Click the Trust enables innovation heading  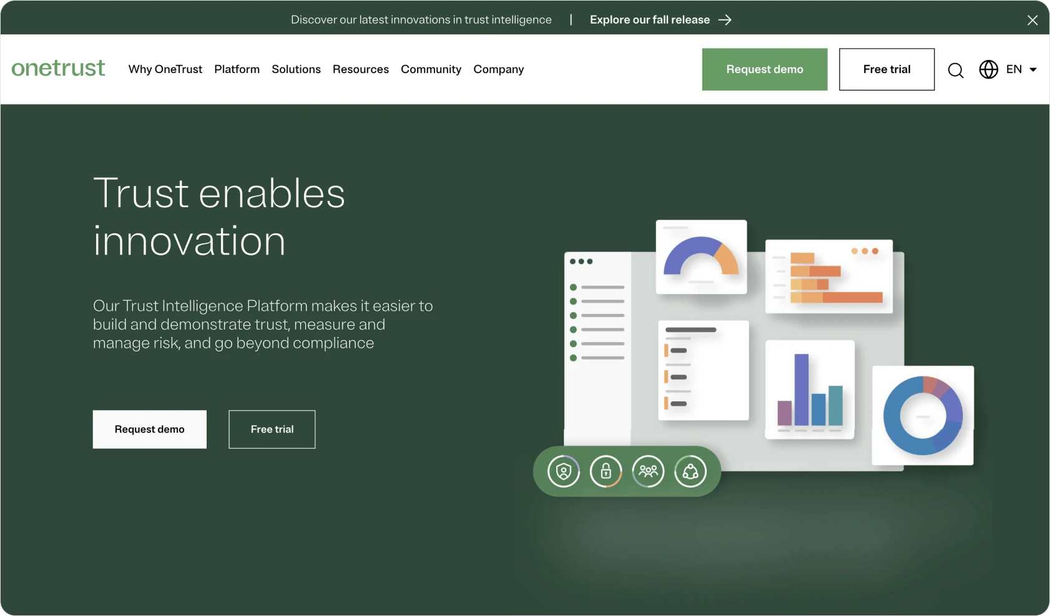coord(219,217)
